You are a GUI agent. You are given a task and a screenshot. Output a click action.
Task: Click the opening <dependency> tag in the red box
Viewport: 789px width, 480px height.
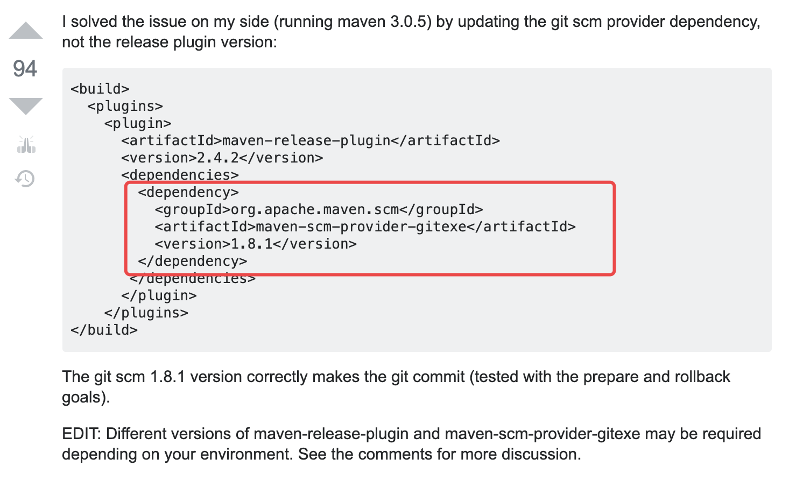188,192
